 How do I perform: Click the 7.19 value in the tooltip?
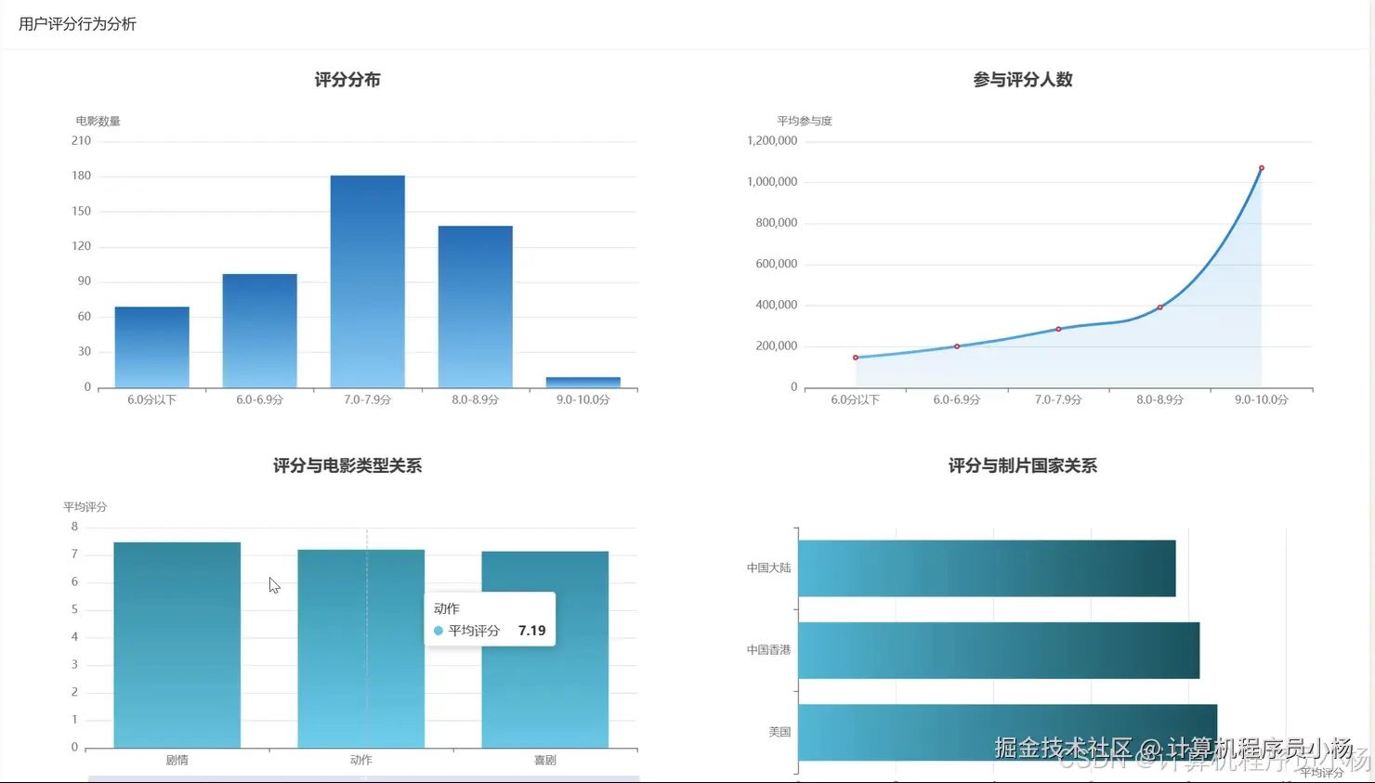(x=532, y=631)
